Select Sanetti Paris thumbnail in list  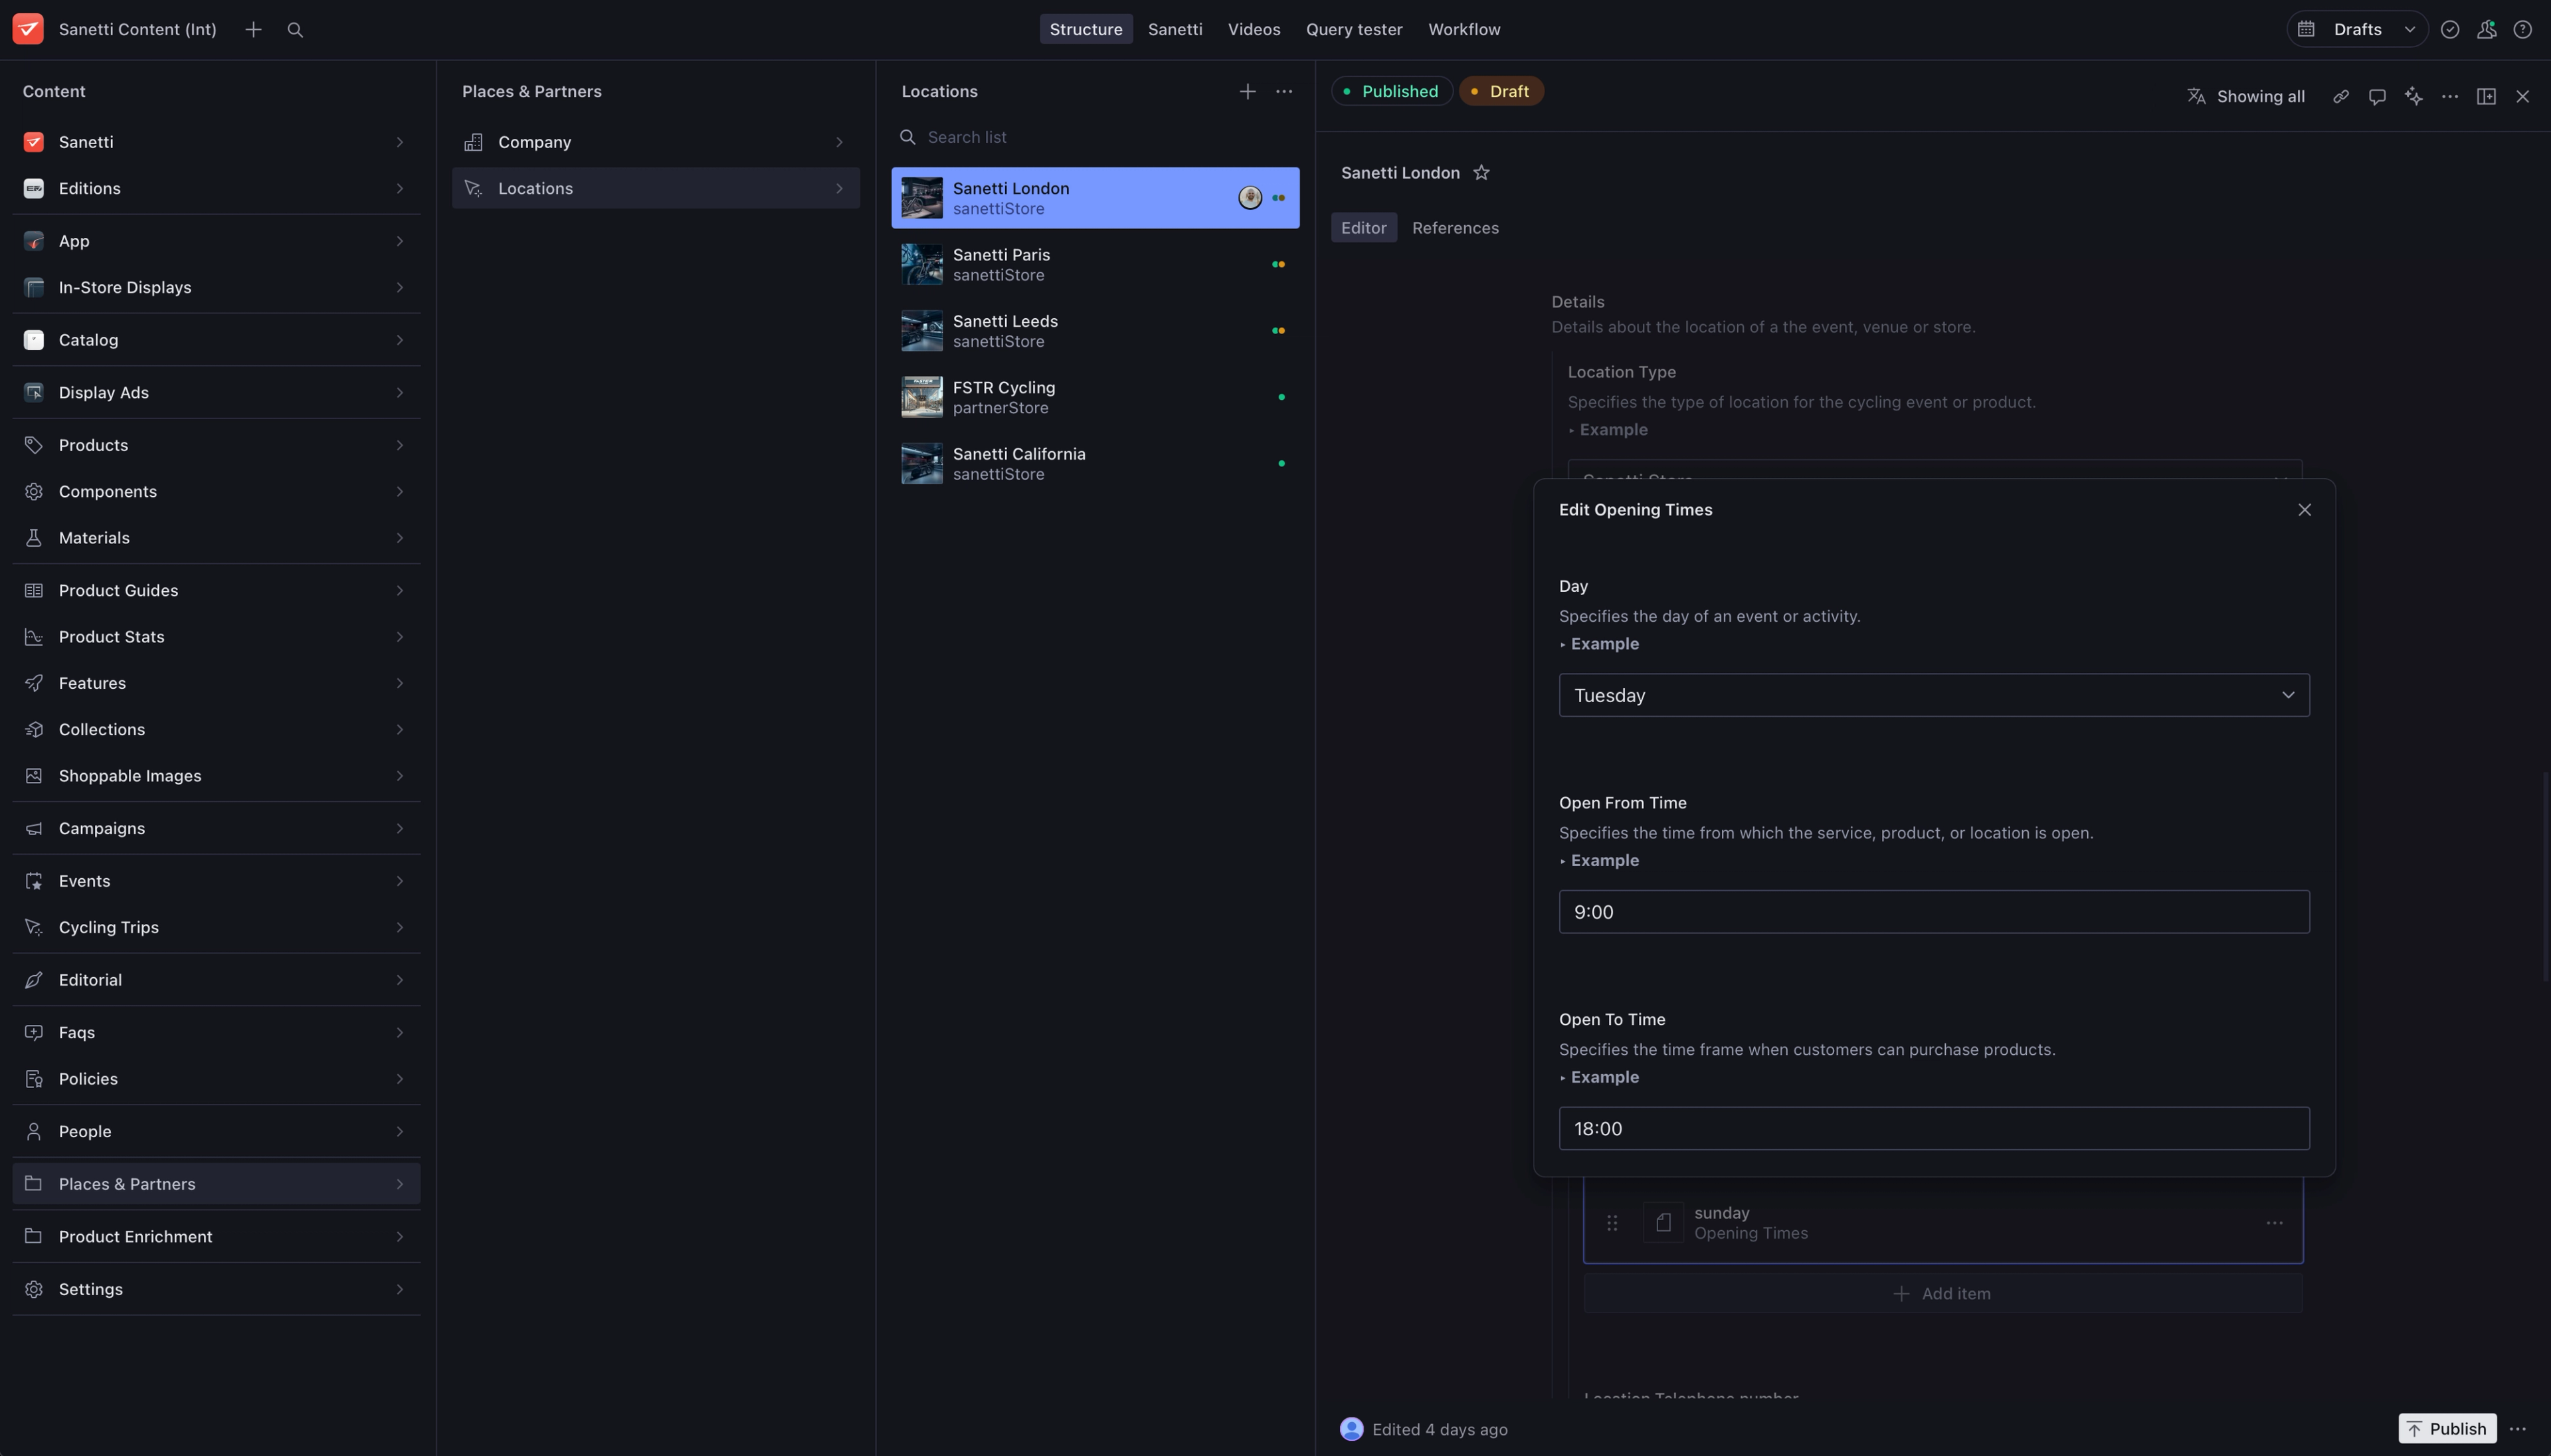921,265
